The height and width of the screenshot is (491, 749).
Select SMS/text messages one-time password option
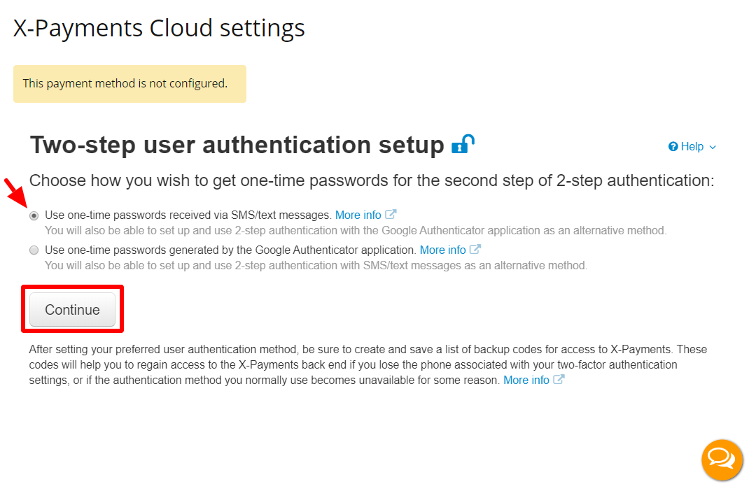coord(34,215)
